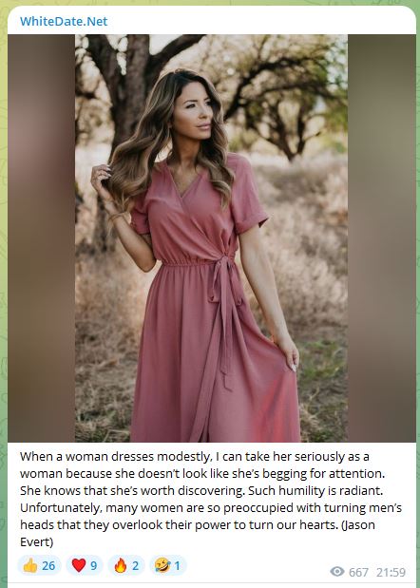Click the blurred right margin of the photo
This screenshot has width=420, height=588.
pyautogui.click(x=382, y=238)
